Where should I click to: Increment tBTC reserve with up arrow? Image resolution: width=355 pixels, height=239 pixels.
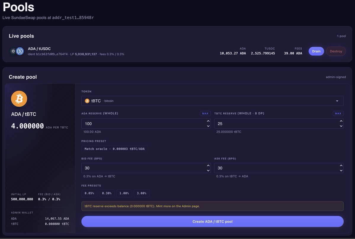pyautogui.click(x=341, y=121)
